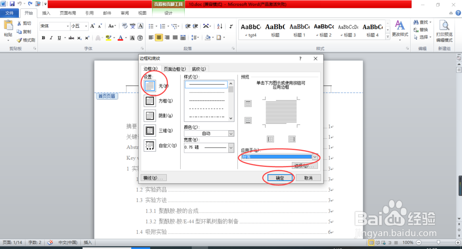Click the shading paint bucket button

[208, 37]
